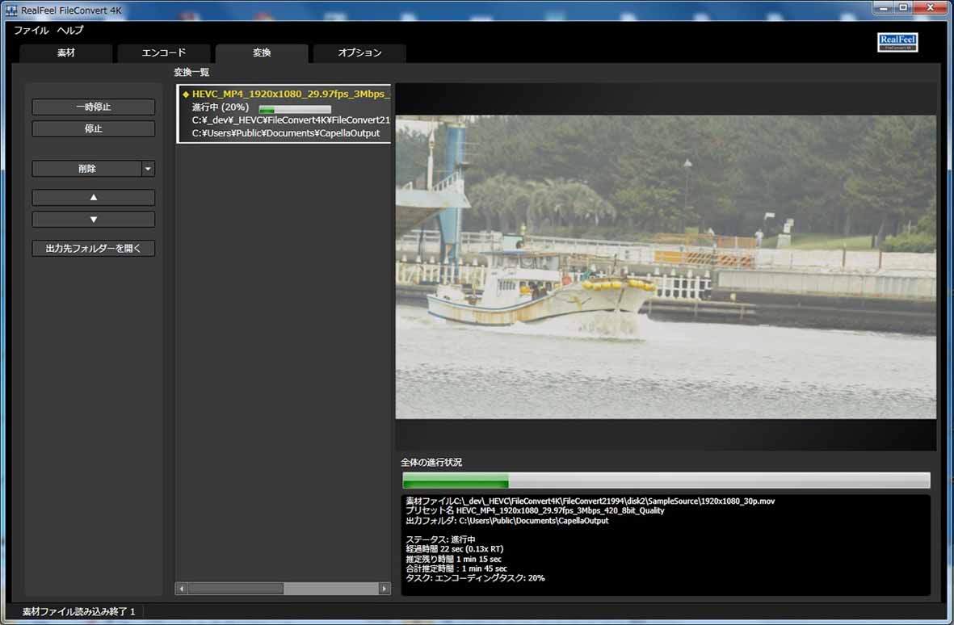Click the 削除 button
The image size is (954, 625).
[86, 169]
